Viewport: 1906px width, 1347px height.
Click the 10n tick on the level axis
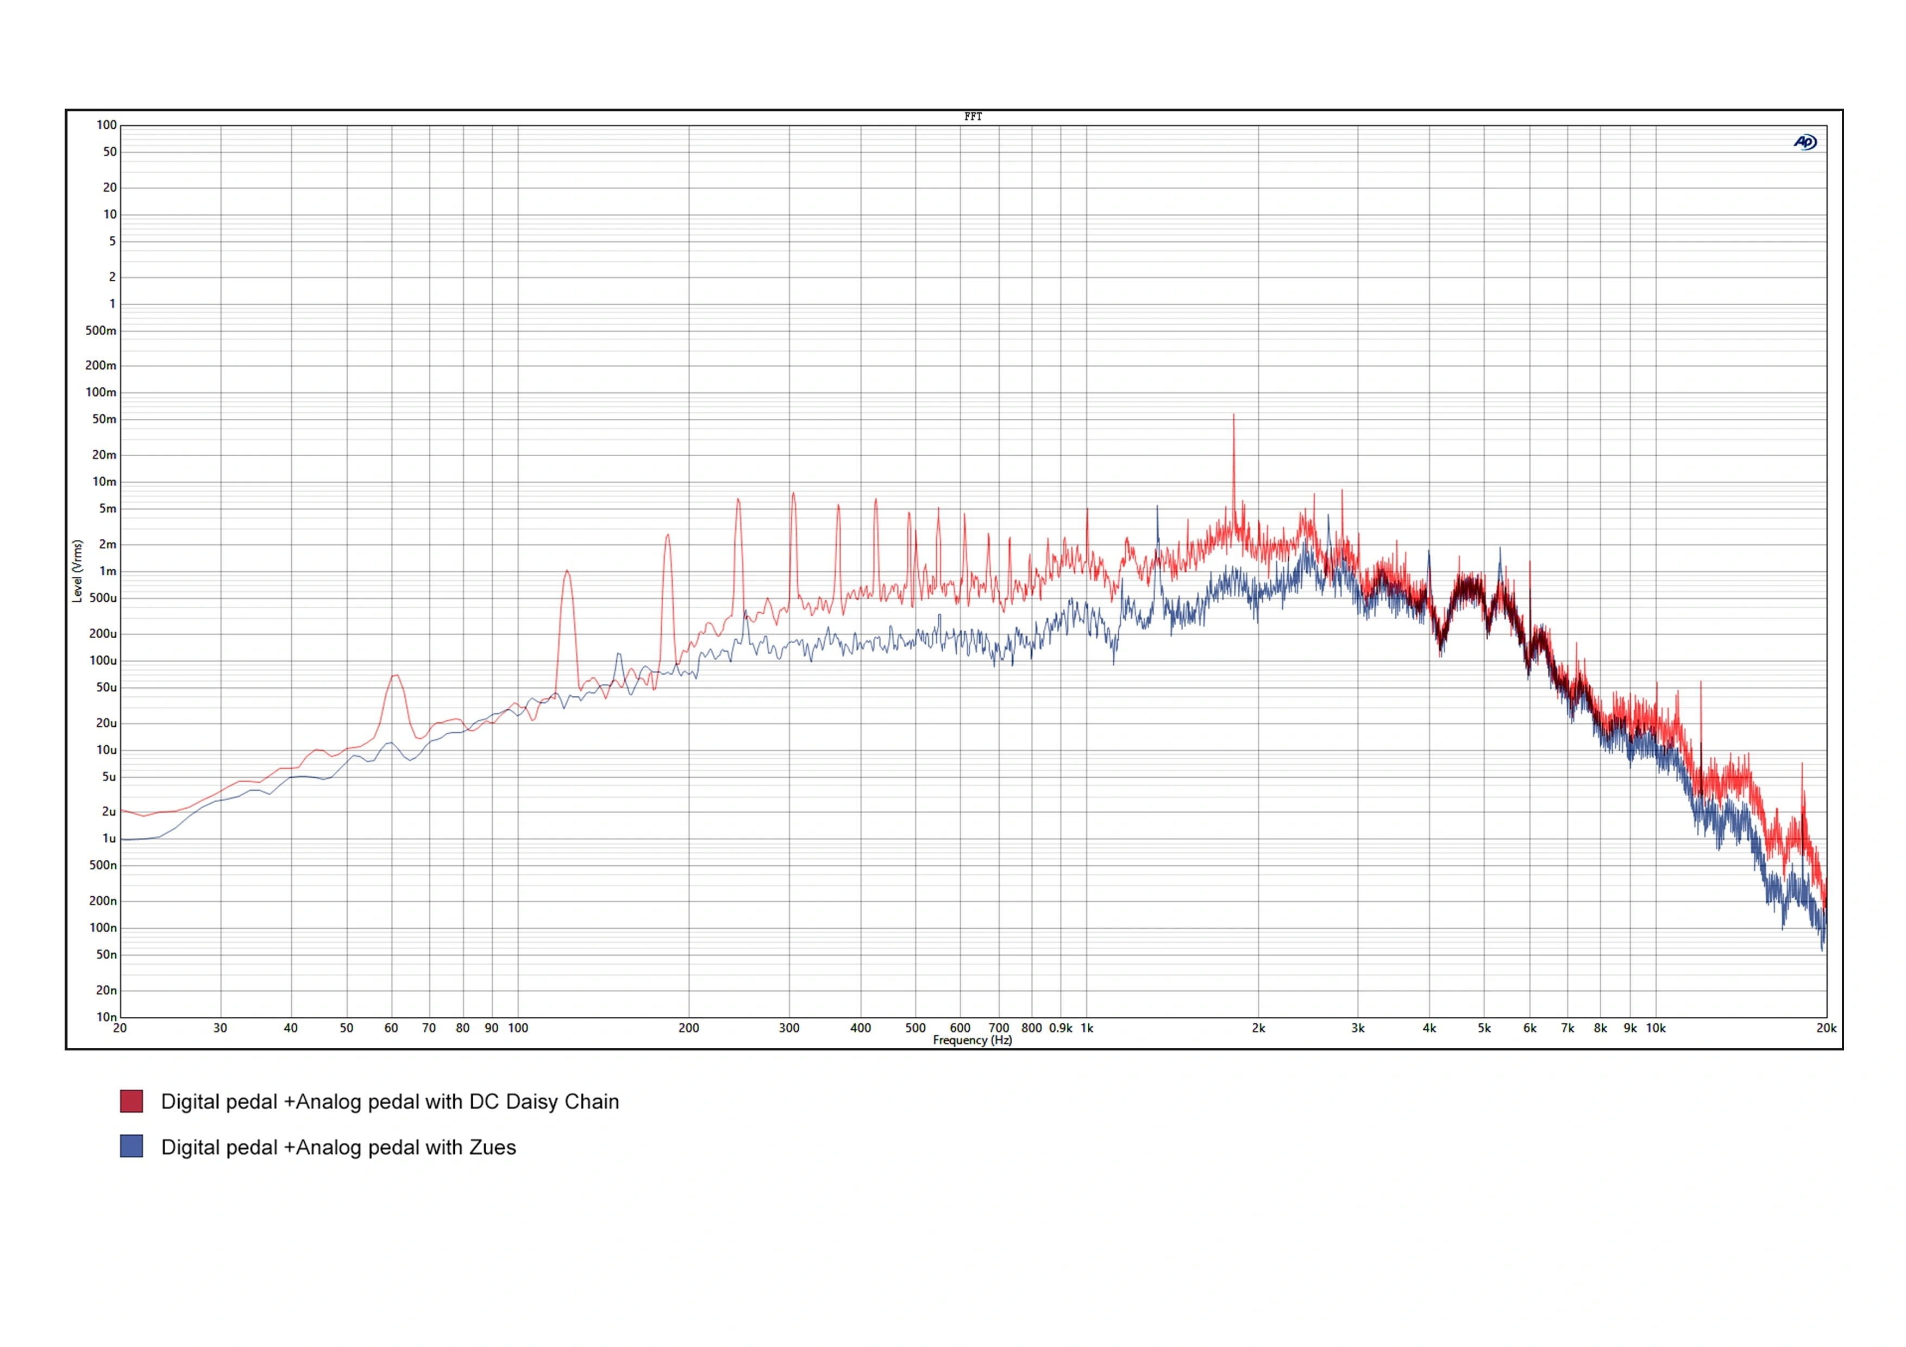(106, 1017)
